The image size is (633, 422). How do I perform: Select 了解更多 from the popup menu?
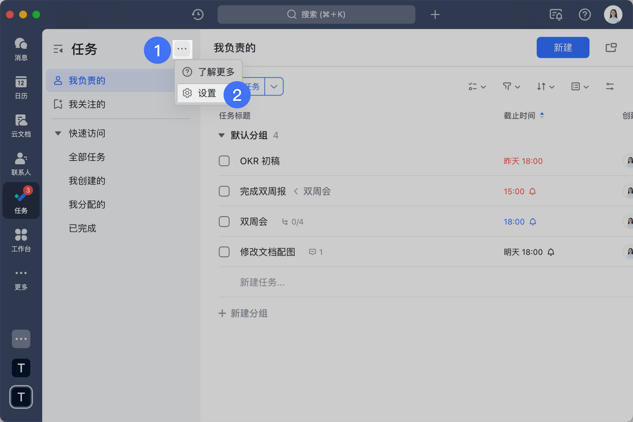click(216, 72)
